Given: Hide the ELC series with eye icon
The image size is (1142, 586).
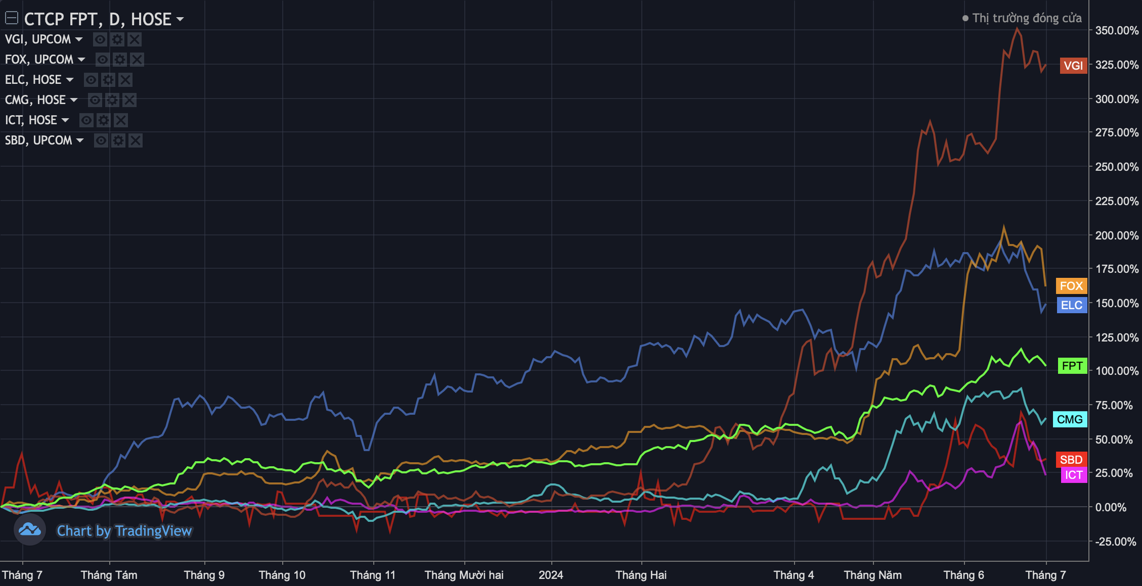Looking at the screenshot, I should coord(91,80).
